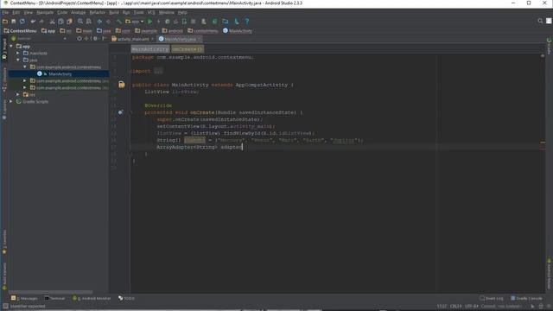This screenshot has width=553, height=311.
Task: Click the Open folder toolbar icon
Action: click(5, 22)
